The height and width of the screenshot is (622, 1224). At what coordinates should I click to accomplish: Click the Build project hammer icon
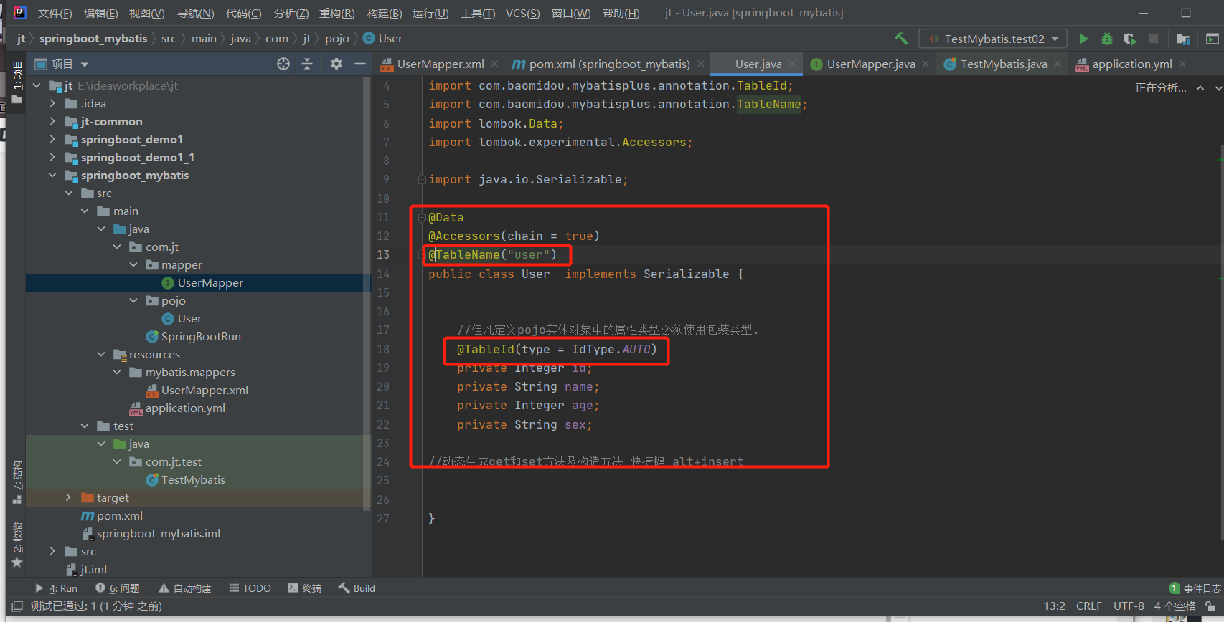(x=901, y=39)
